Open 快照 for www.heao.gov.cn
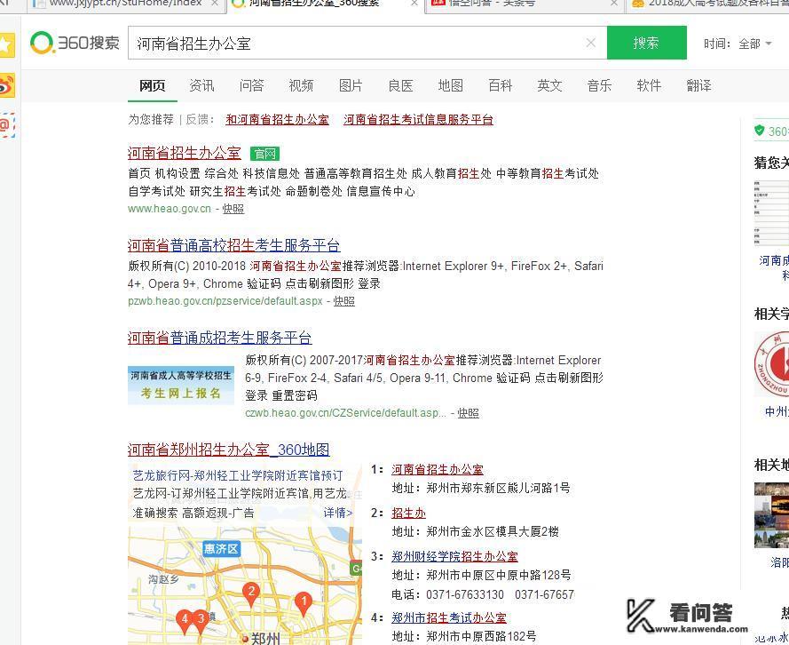 pyautogui.click(x=233, y=209)
